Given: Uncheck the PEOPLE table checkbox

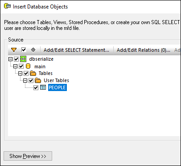Looking at the screenshot, I should [36, 87].
